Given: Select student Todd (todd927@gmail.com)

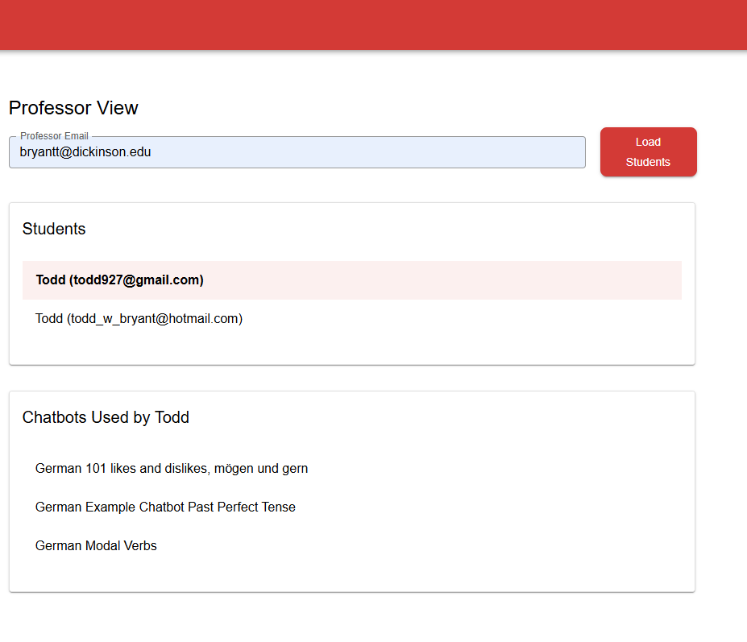Looking at the screenshot, I should (351, 280).
